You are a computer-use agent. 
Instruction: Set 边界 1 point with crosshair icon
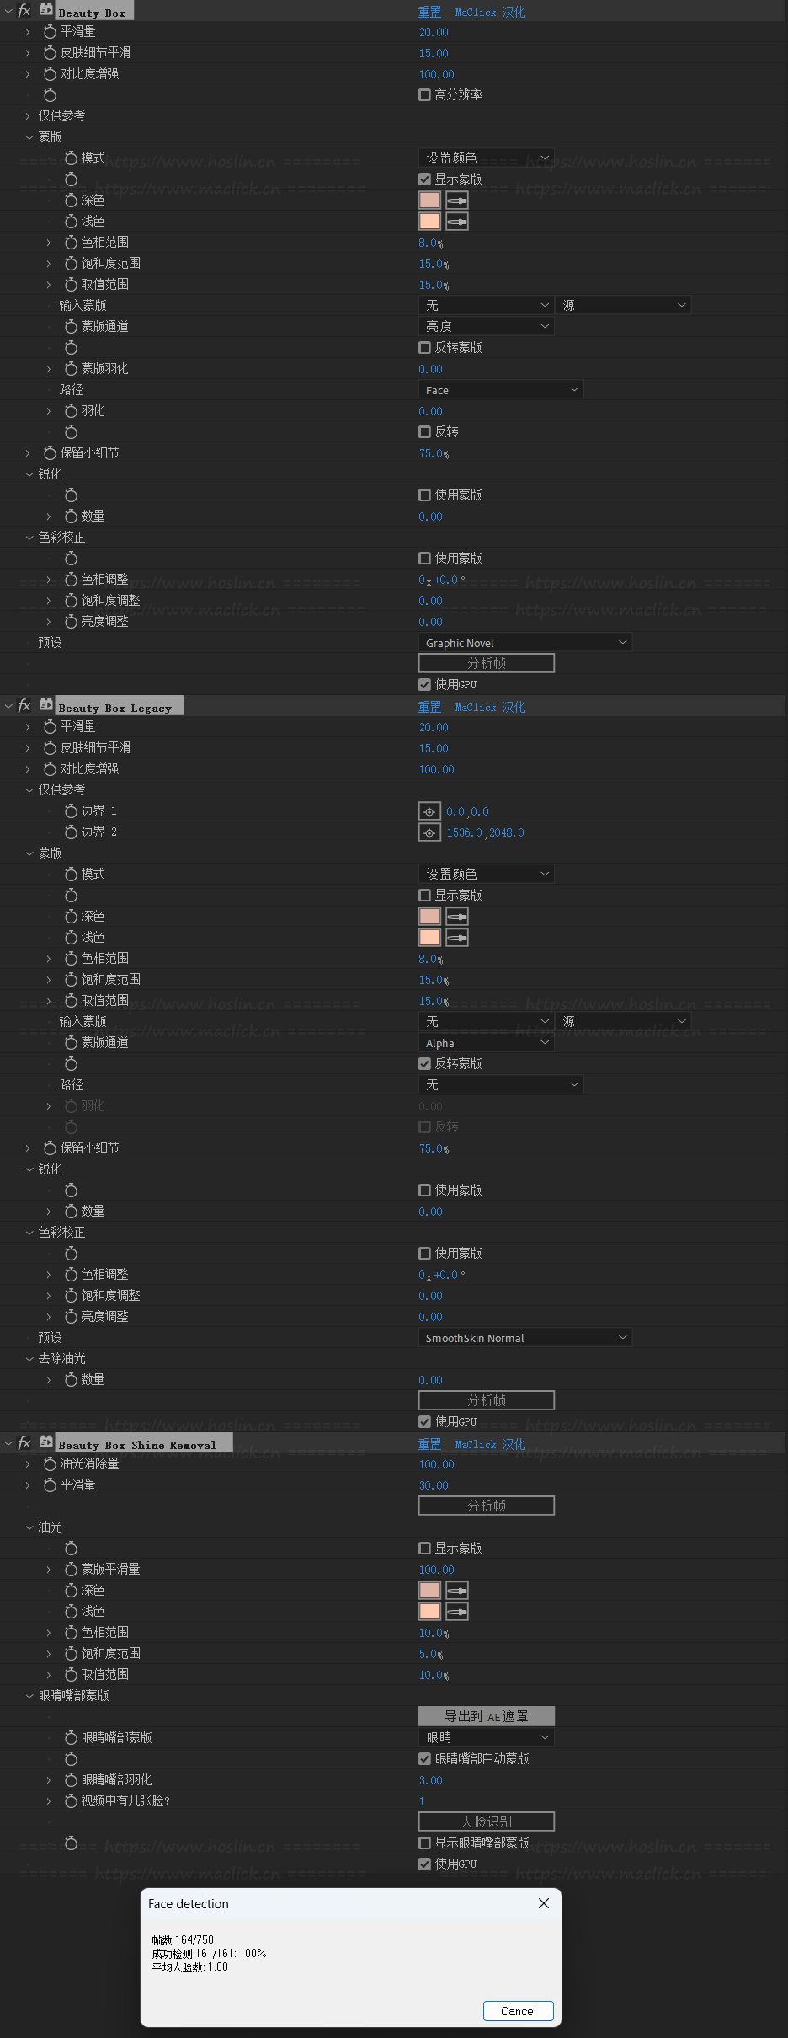coord(429,811)
